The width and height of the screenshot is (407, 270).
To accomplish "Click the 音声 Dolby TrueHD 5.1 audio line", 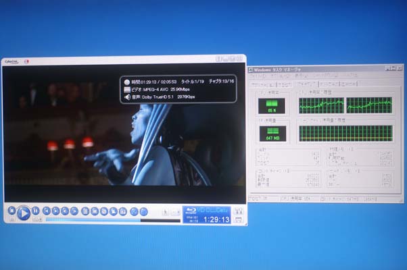I will pyautogui.click(x=163, y=97).
